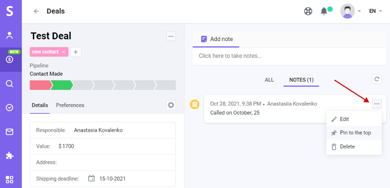Switch to the NOTES (1) tab

point(302,80)
